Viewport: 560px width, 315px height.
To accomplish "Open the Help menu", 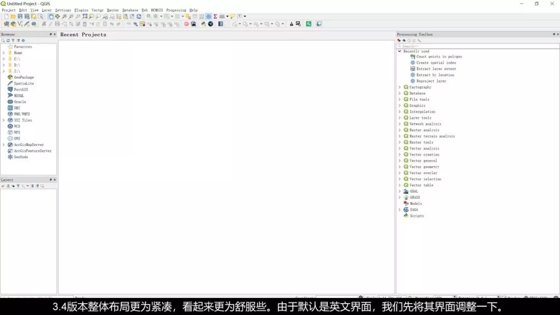I will tap(193, 10).
